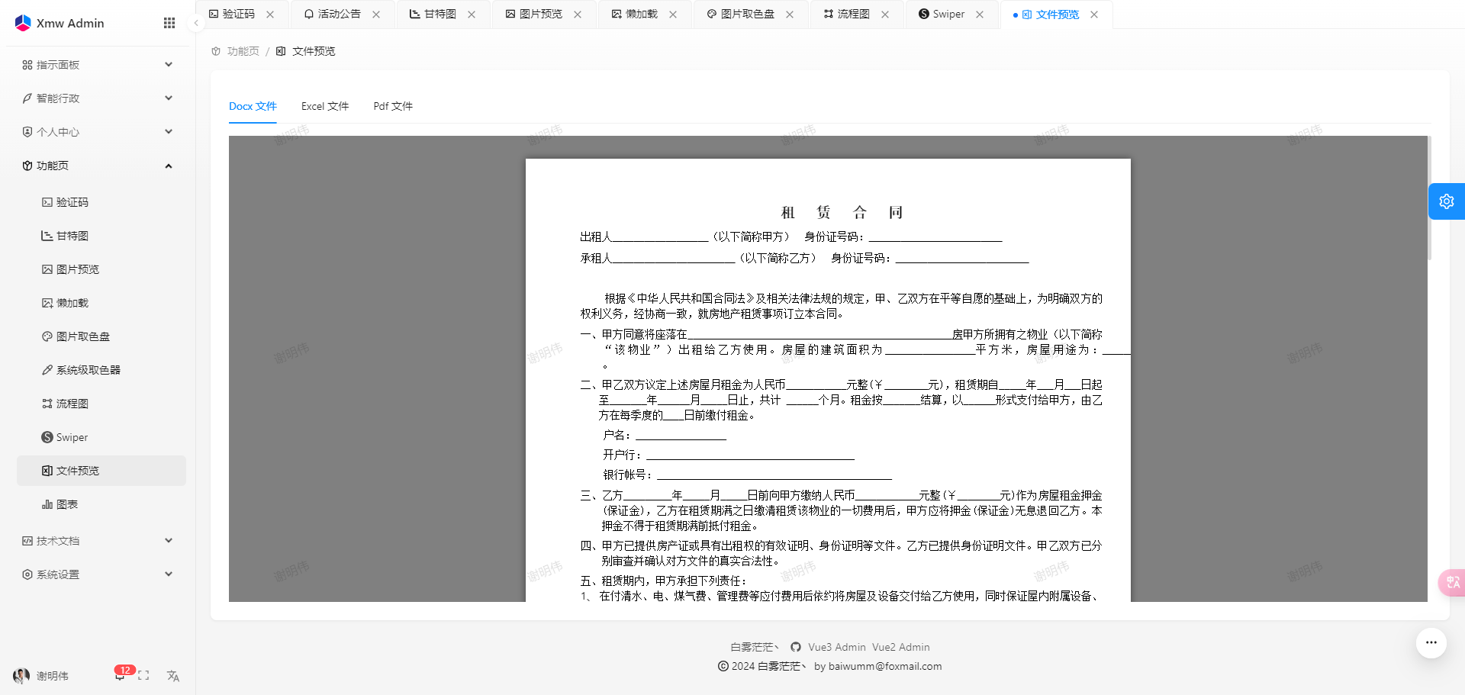Screen dimensions: 1465x695
Task: Open 系统级取色器 in the sidebar
Action: (x=101, y=370)
